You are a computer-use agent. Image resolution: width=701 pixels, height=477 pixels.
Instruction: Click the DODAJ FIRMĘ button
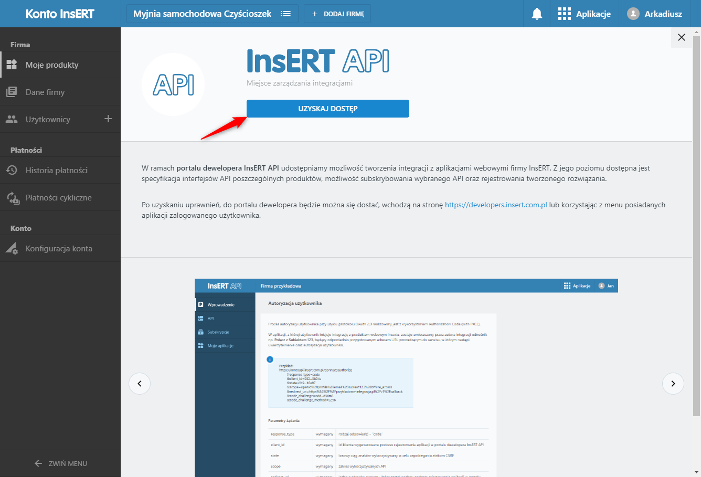tap(337, 14)
